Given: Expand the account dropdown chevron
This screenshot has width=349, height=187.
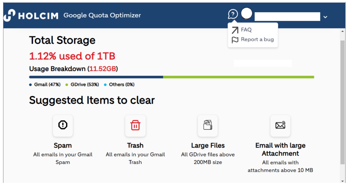Looking at the screenshot, I should tap(325, 17).
